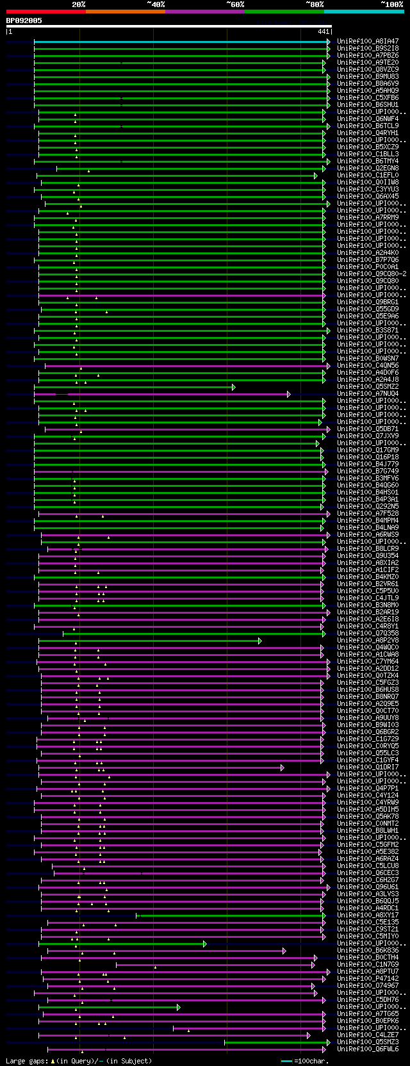This screenshot has height=1066, width=410.
Task: Select the UniRef100_Q6BGR2 label
Action: [368, 732]
